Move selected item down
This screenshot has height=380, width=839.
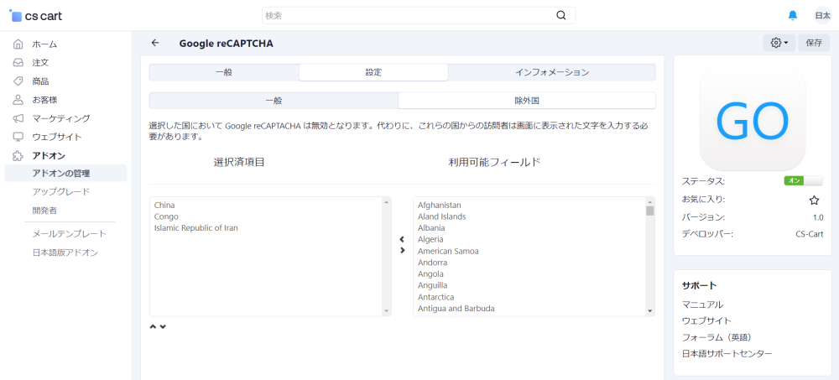pos(163,326)
